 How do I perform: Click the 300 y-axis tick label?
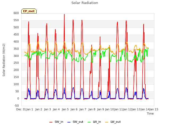click(x=16, y=56)
